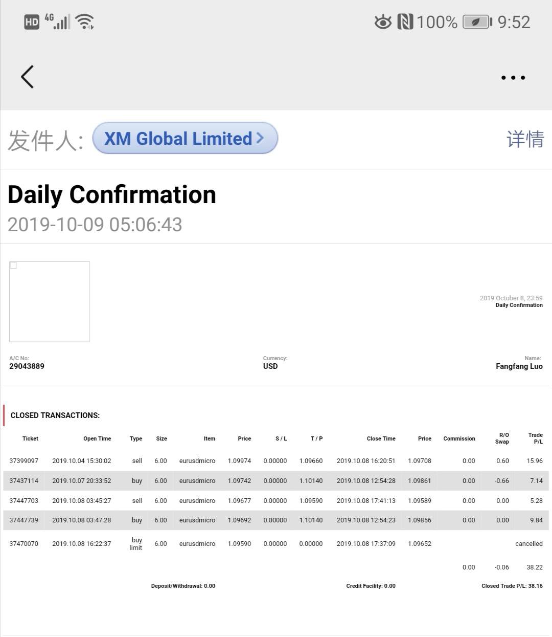Tap the eye comfort status icon

[x=383, y=22]
